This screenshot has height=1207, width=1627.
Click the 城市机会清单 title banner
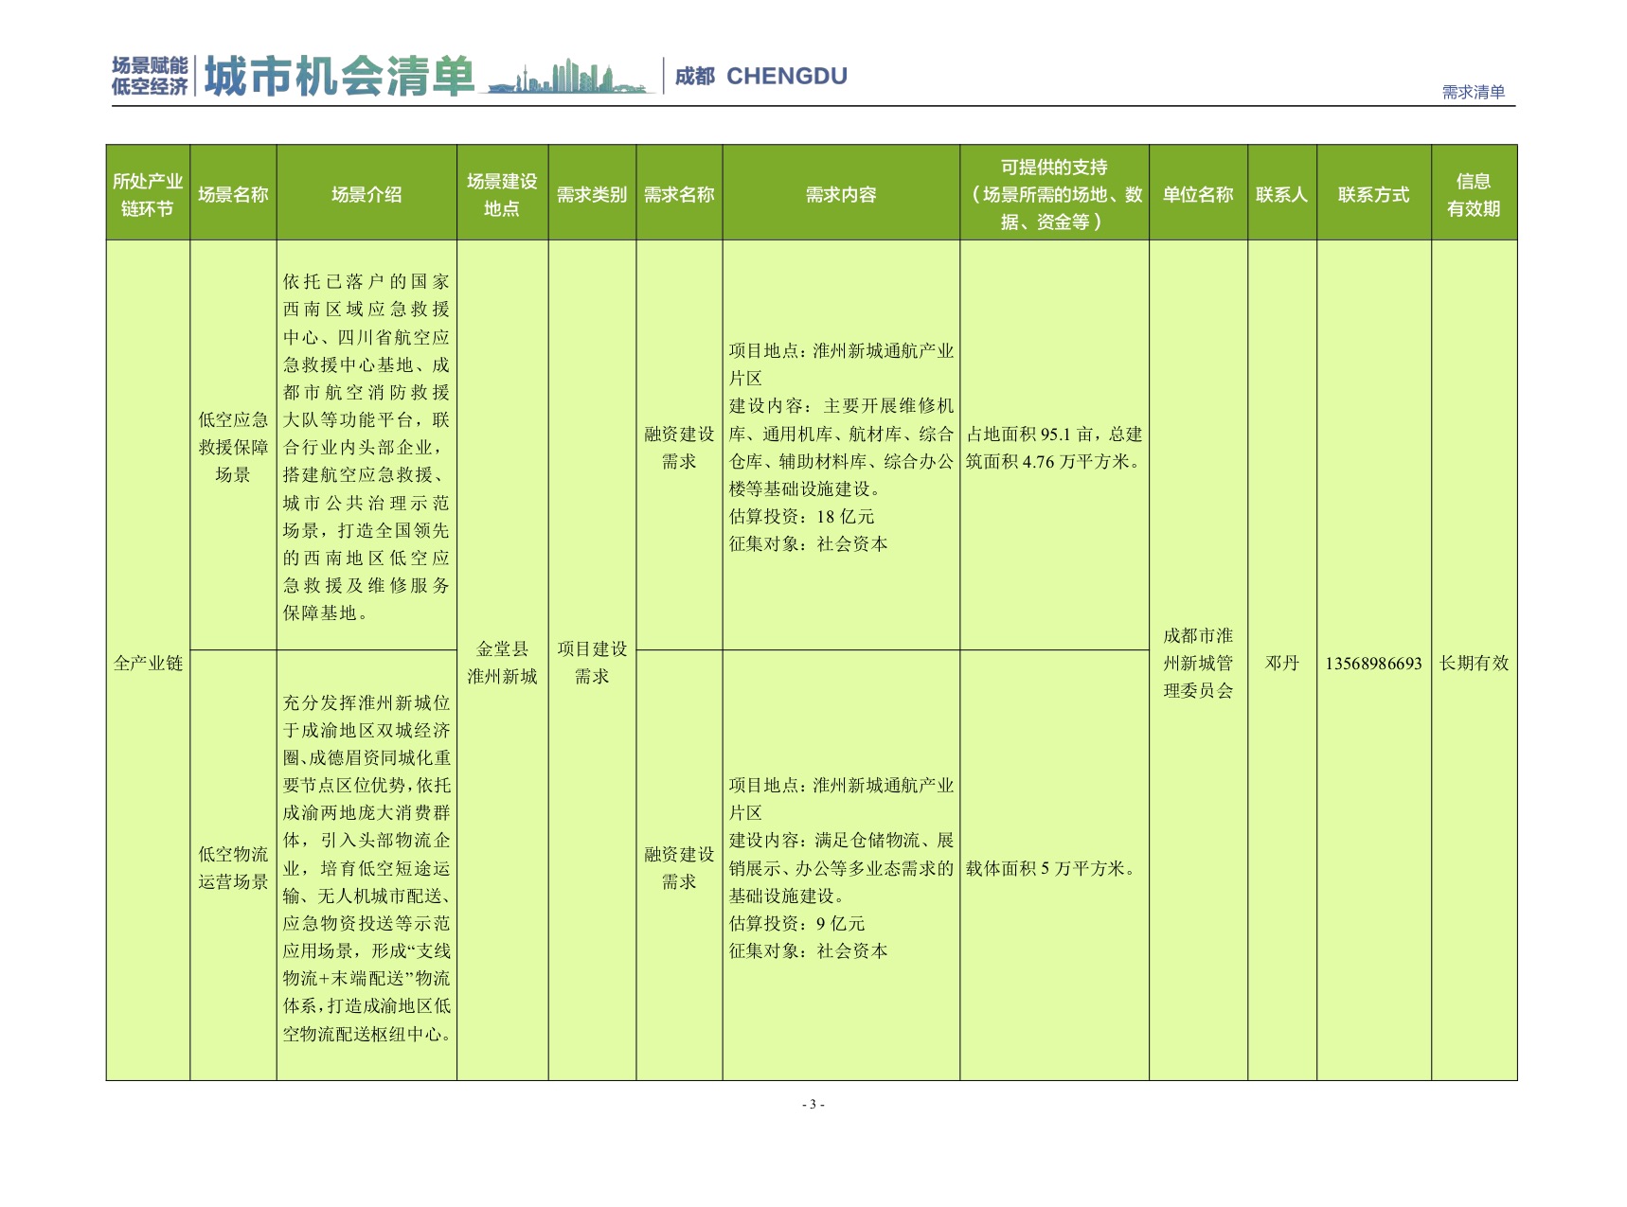[339, 77]
